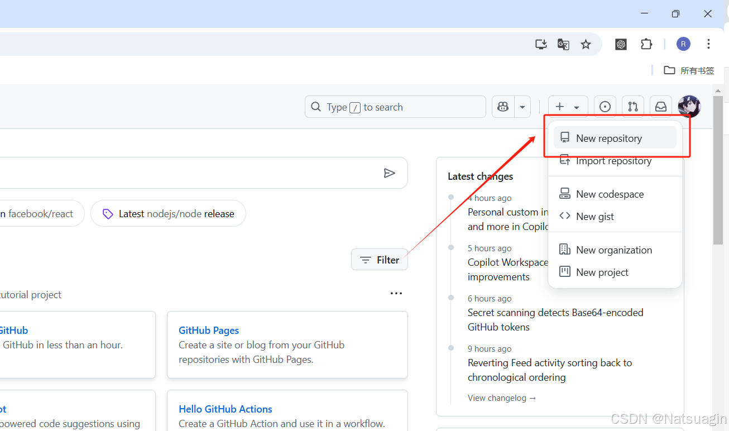
Task: Open GitHub Copilot chat icon
Action: [x=503, y=107]
